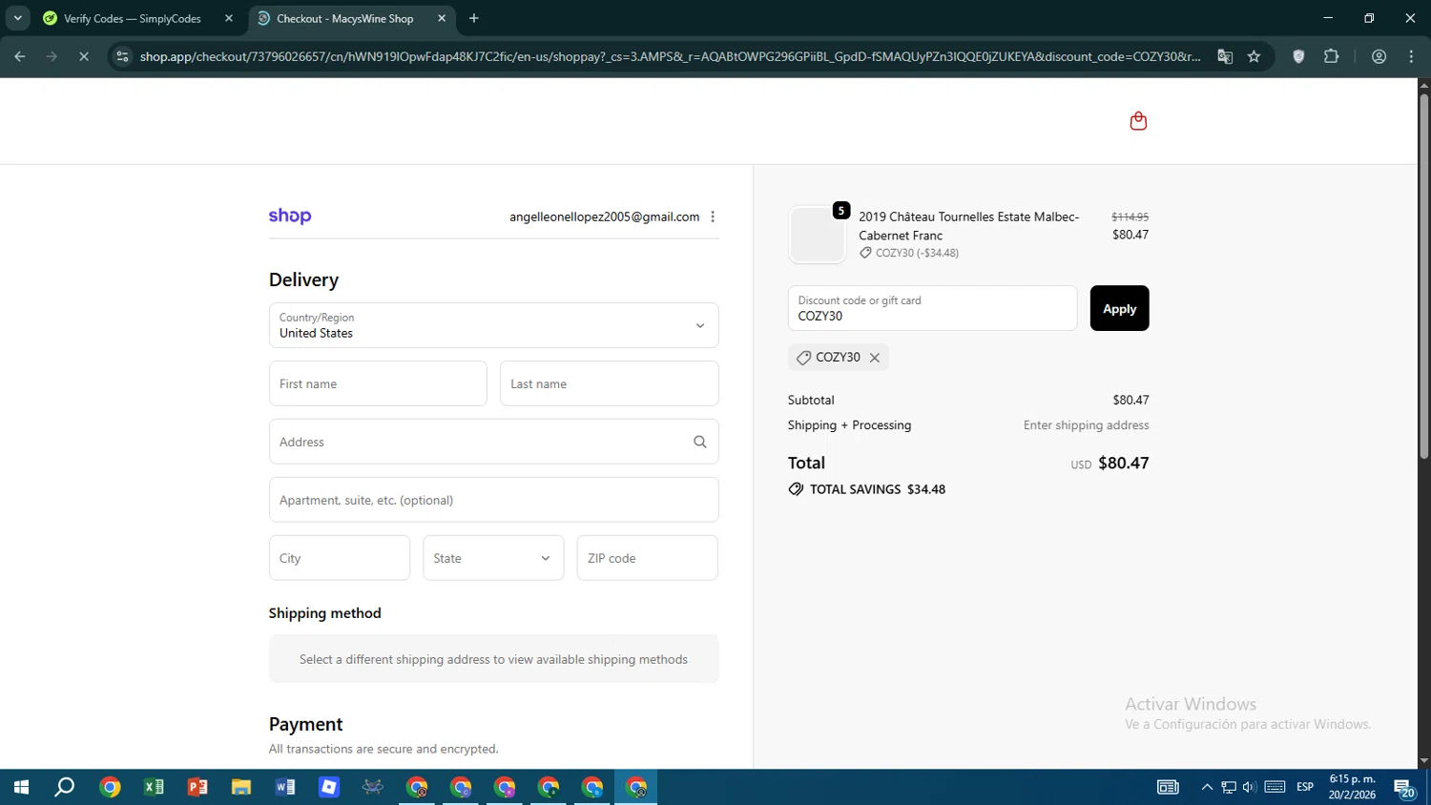View site information icon in address bar

click(x=122, y=56)
